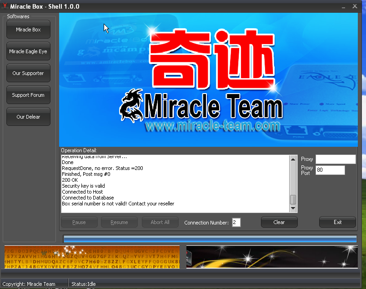Screen dimensions: 366x289
Task: Click the 'Connected to Host' log line
Action: pos(82,192)
